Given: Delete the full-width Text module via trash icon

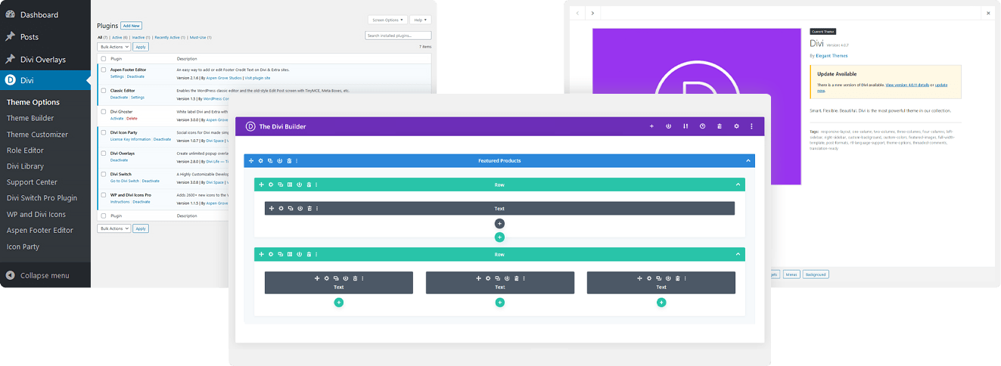Looking at the screenshot, I should (309, 208).
